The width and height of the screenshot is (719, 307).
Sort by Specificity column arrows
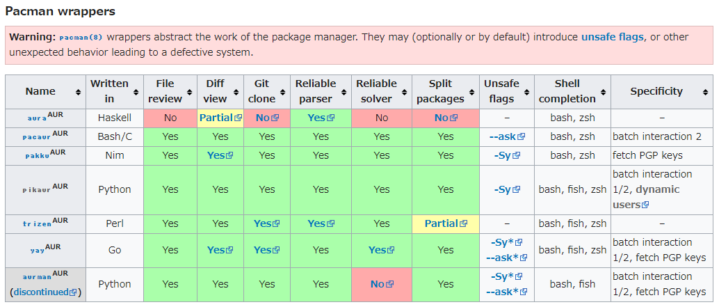[x=705, y=92]
